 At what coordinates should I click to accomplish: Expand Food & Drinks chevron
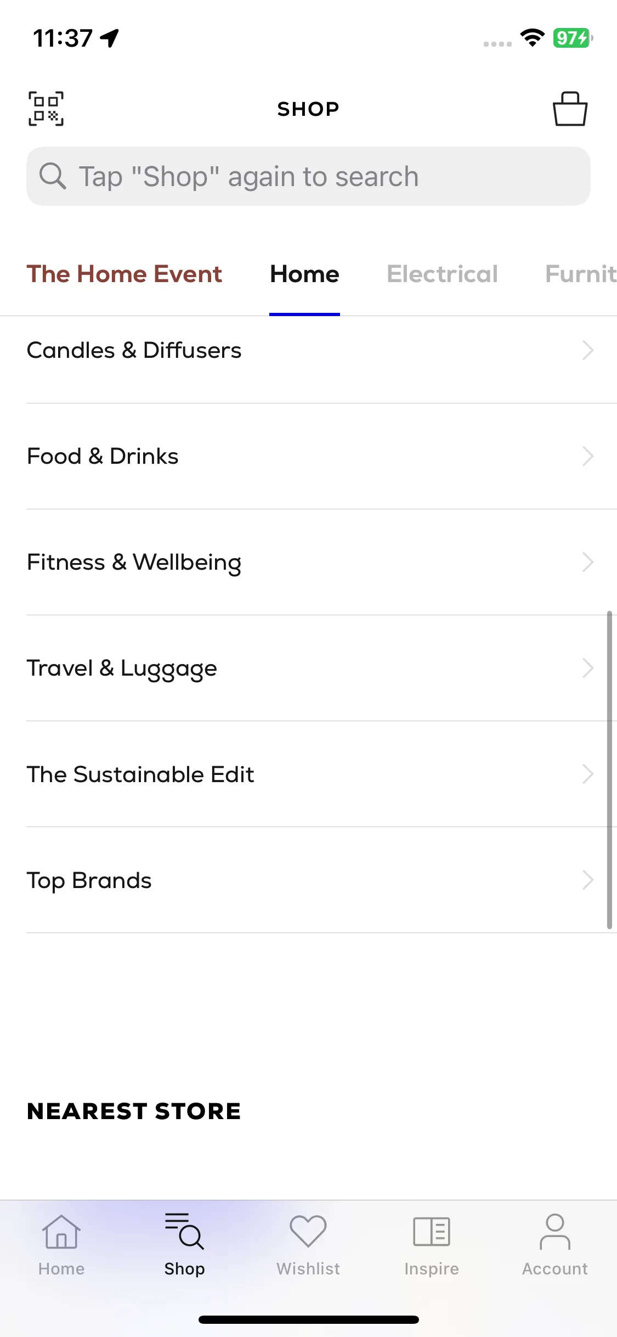(x=588, y=456)
